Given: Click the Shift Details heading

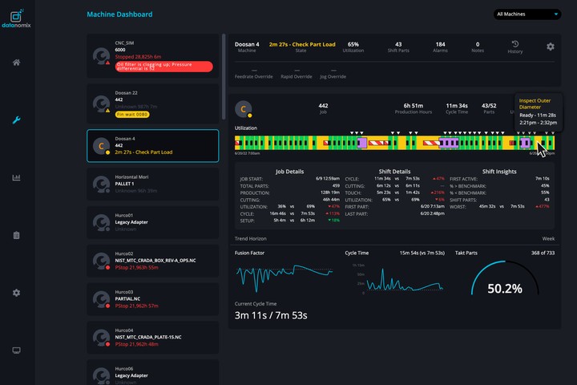Looking at the screenshot, I should pos(394,172).
